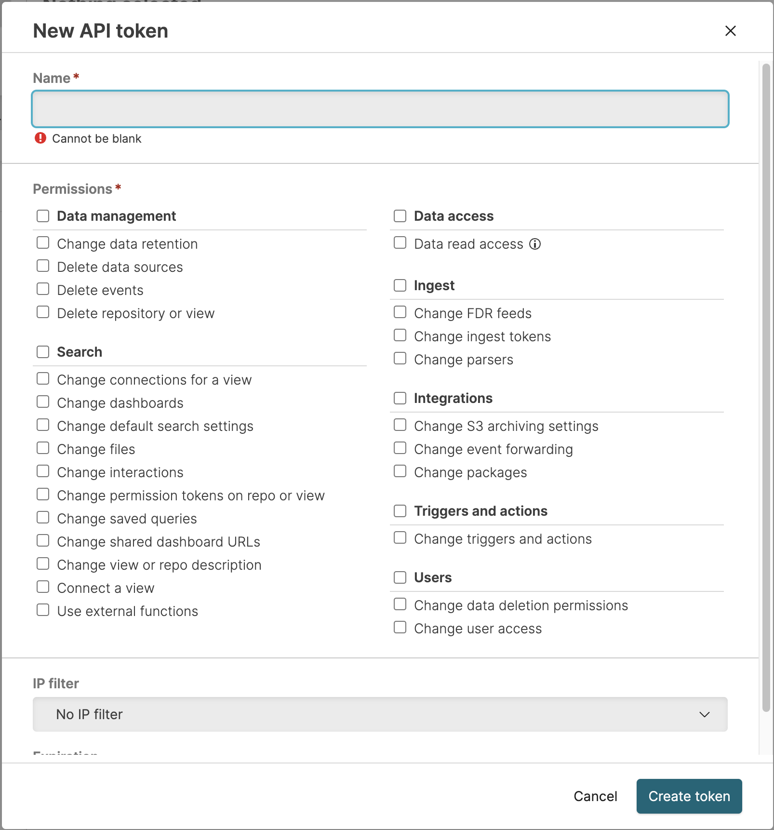Click the dialog's vertical scrollbar

[765, 386]
